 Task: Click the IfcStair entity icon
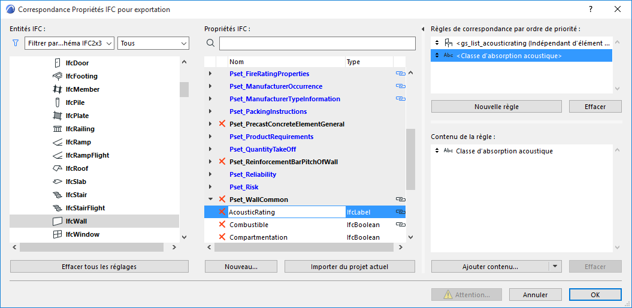click(58, 195)
